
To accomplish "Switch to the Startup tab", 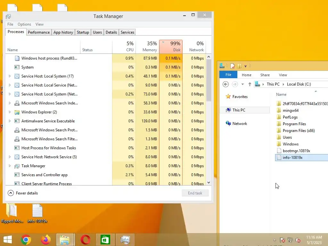I will point(83,32).
